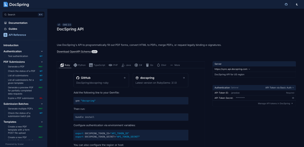Click the search input field

[x=23, y=15]
